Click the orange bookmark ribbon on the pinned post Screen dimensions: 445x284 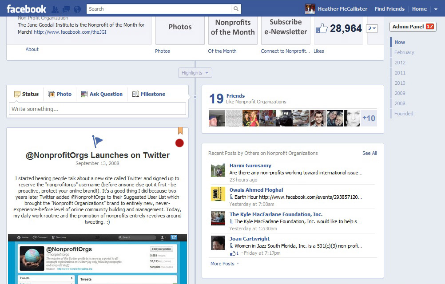179,131
